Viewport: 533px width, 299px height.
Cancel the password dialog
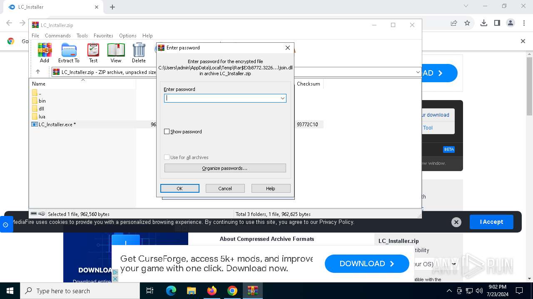pyautogui.click(x=225, y=189)
